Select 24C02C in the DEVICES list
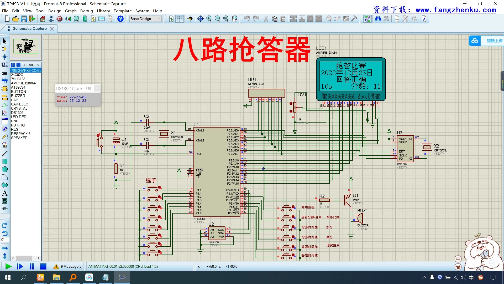This screenshot has width=504, height=284. [17, 75]
